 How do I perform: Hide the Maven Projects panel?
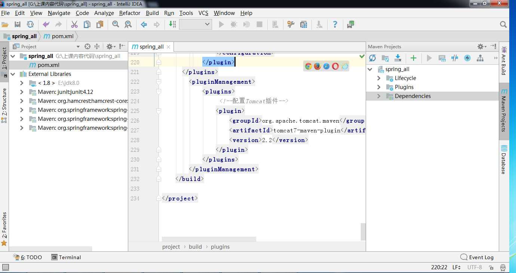pyautogui.click(x=493, y=46)
